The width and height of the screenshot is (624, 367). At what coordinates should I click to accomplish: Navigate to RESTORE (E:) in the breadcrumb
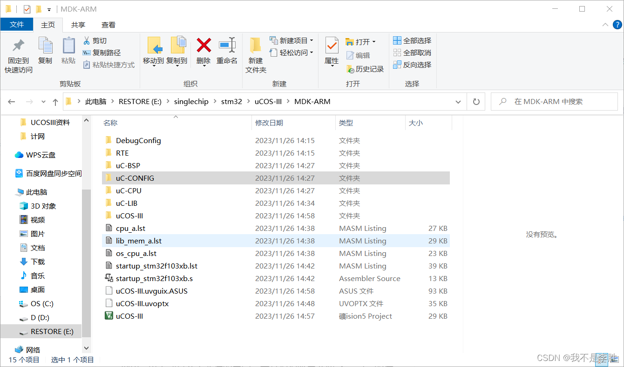point(141,102)
